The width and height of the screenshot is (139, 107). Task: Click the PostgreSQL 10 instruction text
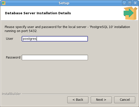coord(67,29)
